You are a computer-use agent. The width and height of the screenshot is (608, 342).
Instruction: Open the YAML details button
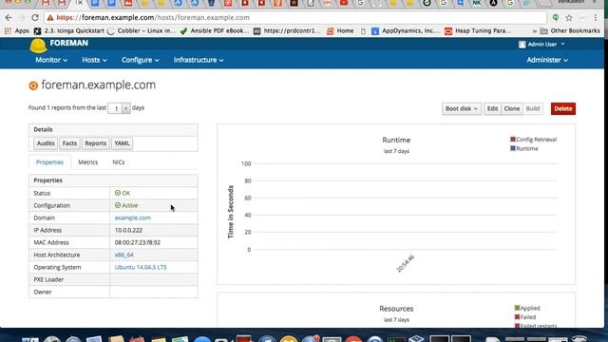(122, 143)
